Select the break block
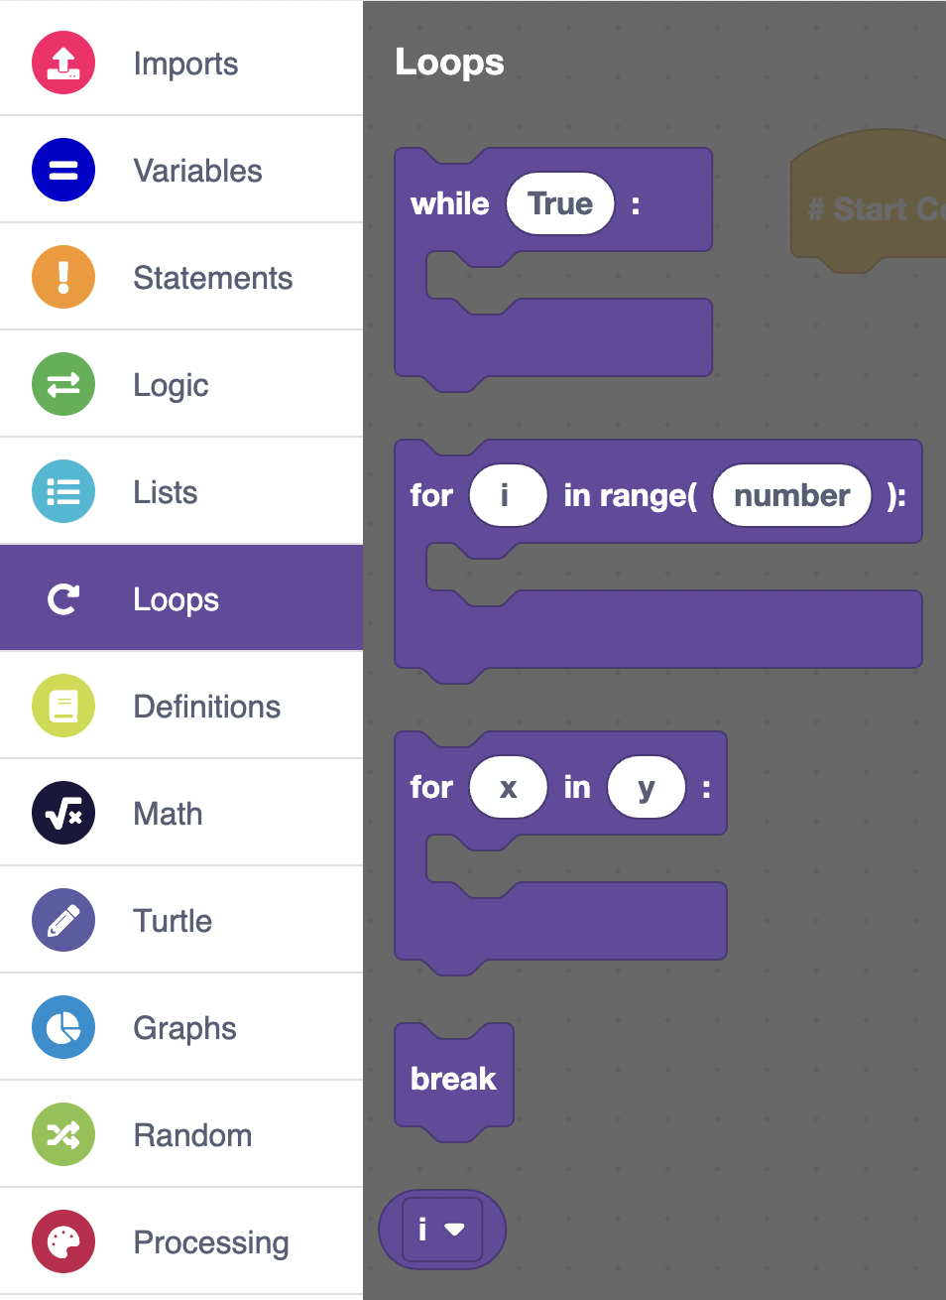 [x=453, y=1079]
